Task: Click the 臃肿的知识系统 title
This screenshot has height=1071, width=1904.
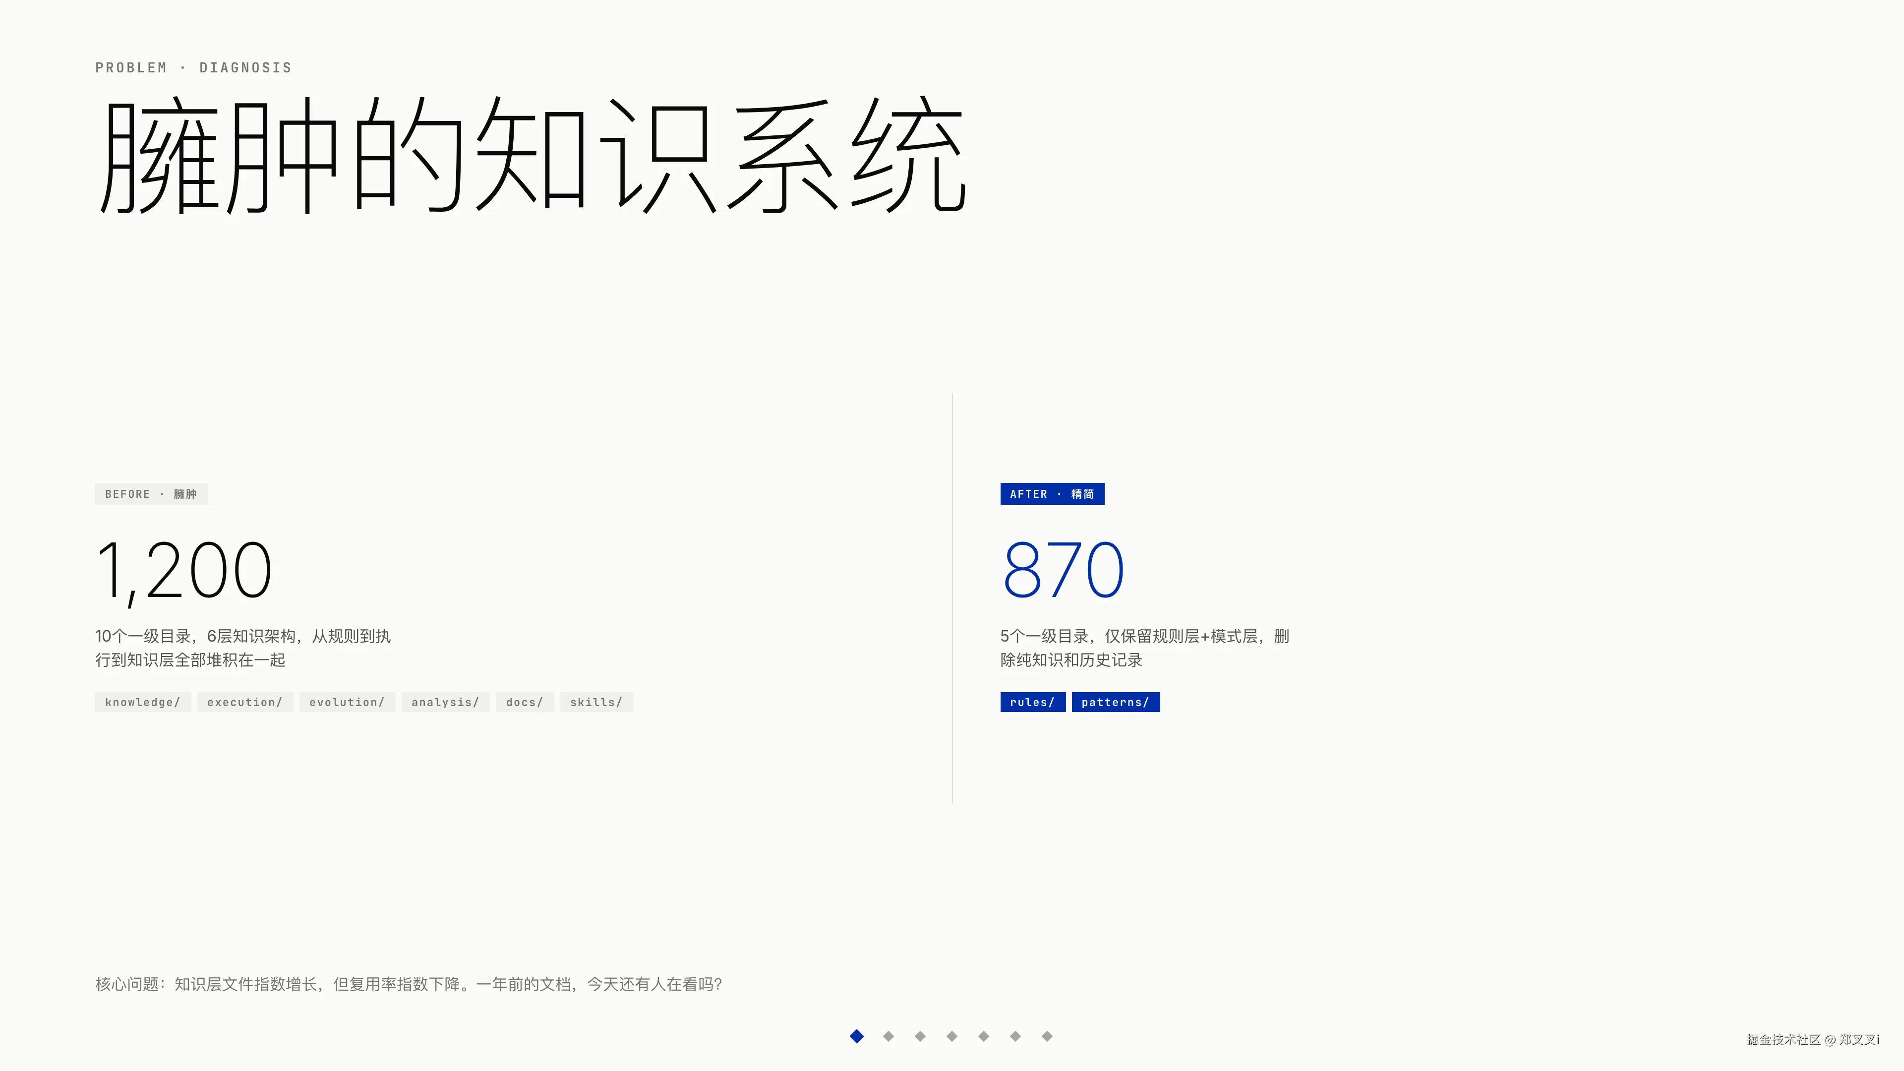Action: click(x=532, y=155)
